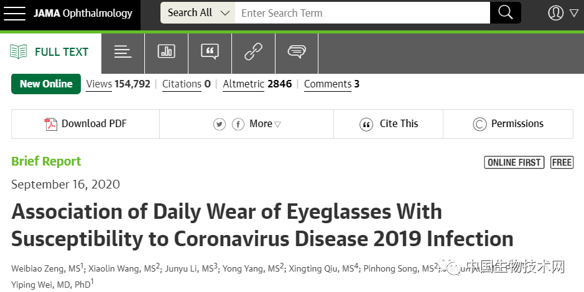The width and height of the screenshot is (584, 292).
Task: Open the user account icon
Action: click(555, 13)
